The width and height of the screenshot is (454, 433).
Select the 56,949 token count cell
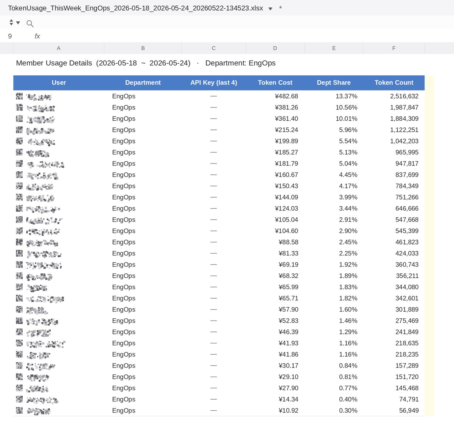(x=394, y=411)
